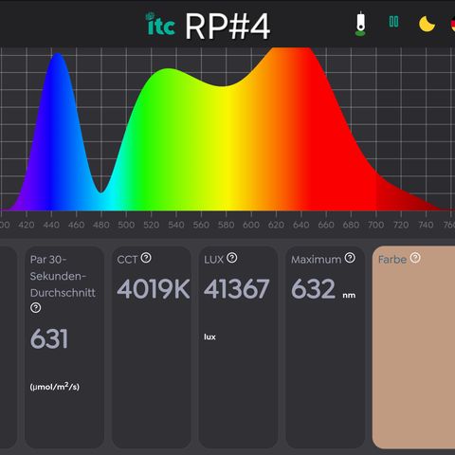The width and height of the screenshot is (455, 455).
Task: Click the 620 wavelength axis label
Action: pos(276,225)
